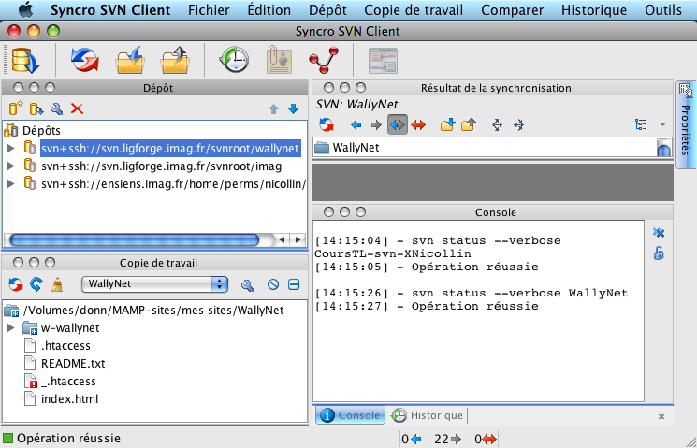
Task: Open the Outils menu
Action: click(663, 9)
